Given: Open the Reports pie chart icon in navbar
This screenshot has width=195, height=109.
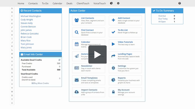Looking at the screenshot, I should point(111,3).
